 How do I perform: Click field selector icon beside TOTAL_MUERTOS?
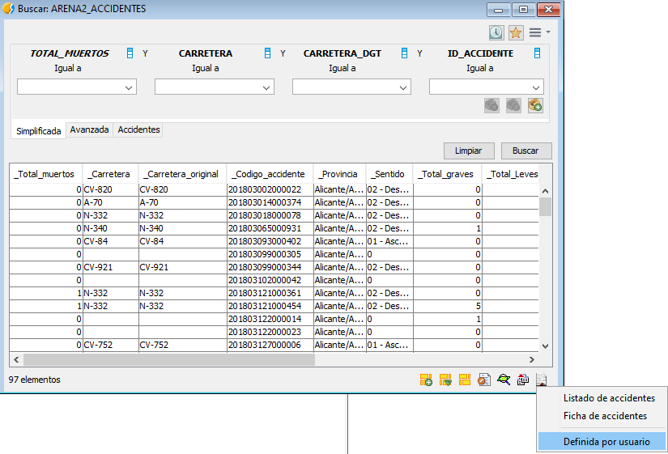(x=130, y=53)
